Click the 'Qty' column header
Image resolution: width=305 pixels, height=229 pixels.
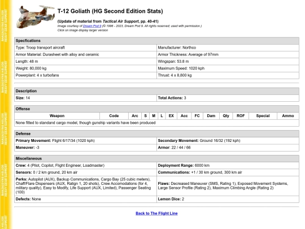(226, 116)
